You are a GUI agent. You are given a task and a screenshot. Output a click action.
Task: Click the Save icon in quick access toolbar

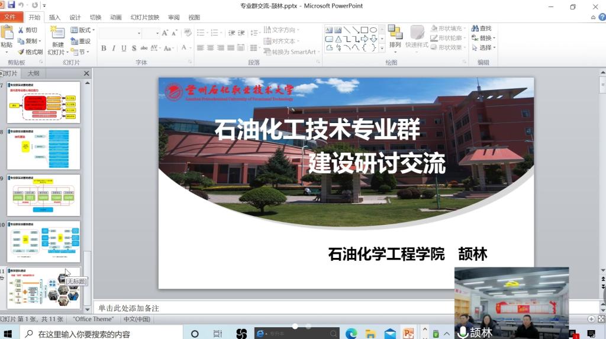pos(11,5)
